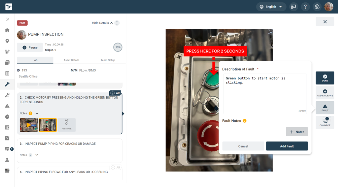Open the clock timer sidebar icon
The image size is (338, 187).
pyautogui.click(x=7, y=116)
